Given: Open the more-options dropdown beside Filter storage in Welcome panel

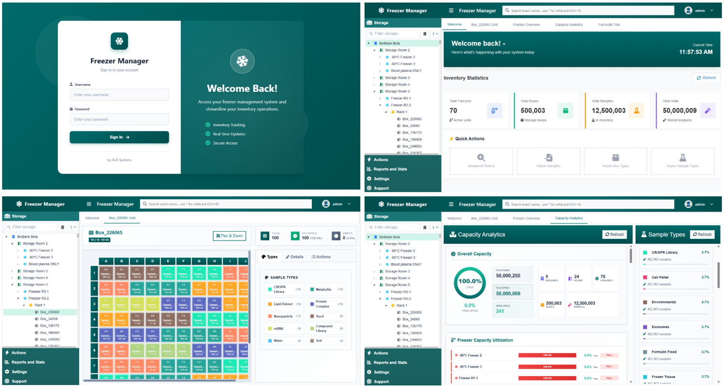Looking at the screenshot, I should coord(435,34).
